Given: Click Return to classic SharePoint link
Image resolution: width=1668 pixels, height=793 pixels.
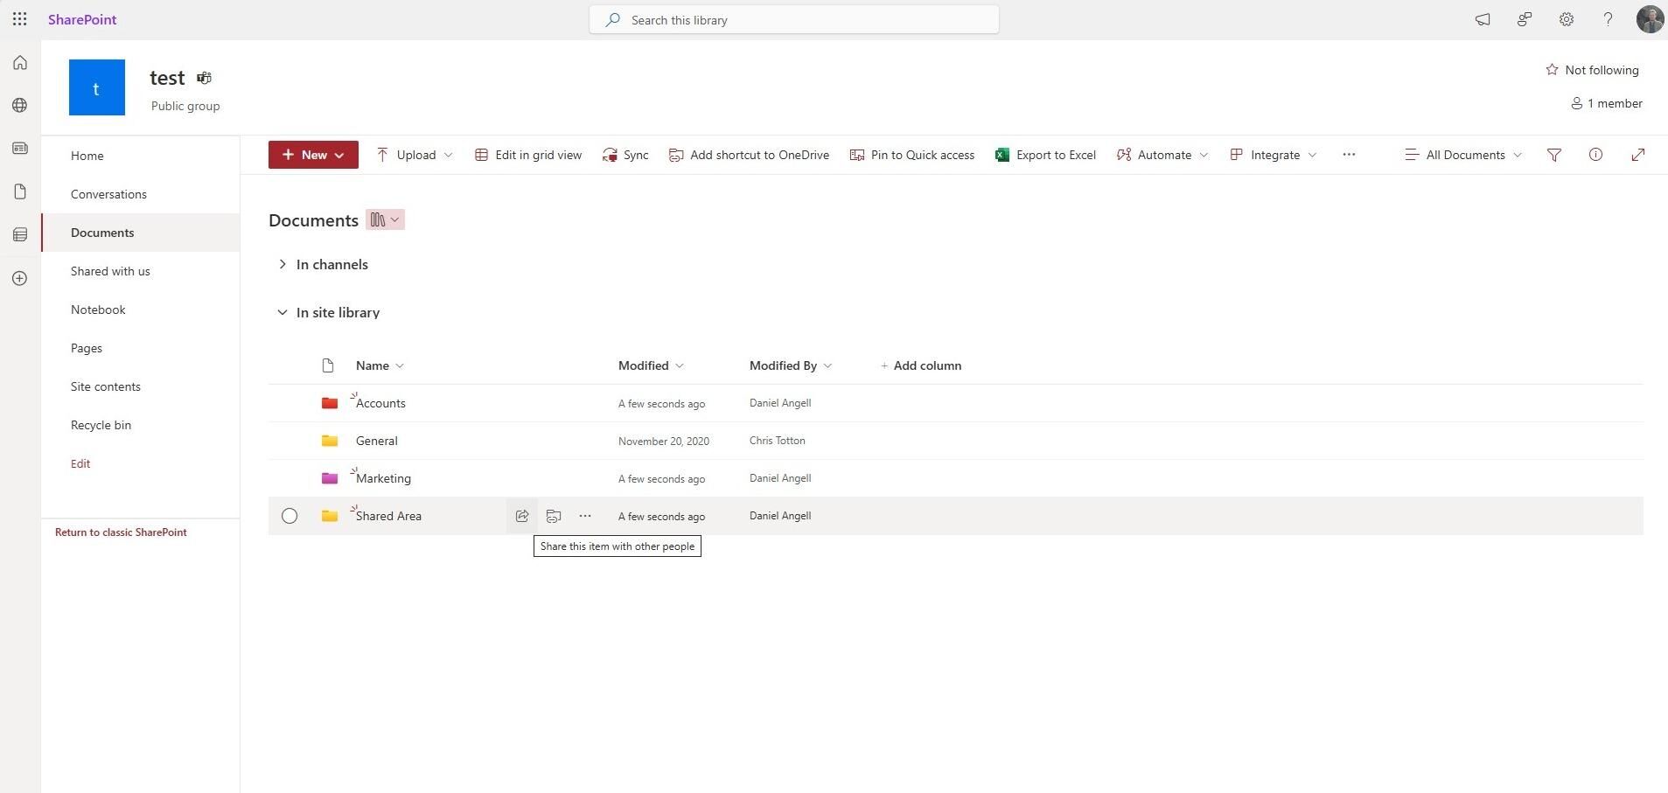Looking at the screenshot, I should (x=121, y=532).
